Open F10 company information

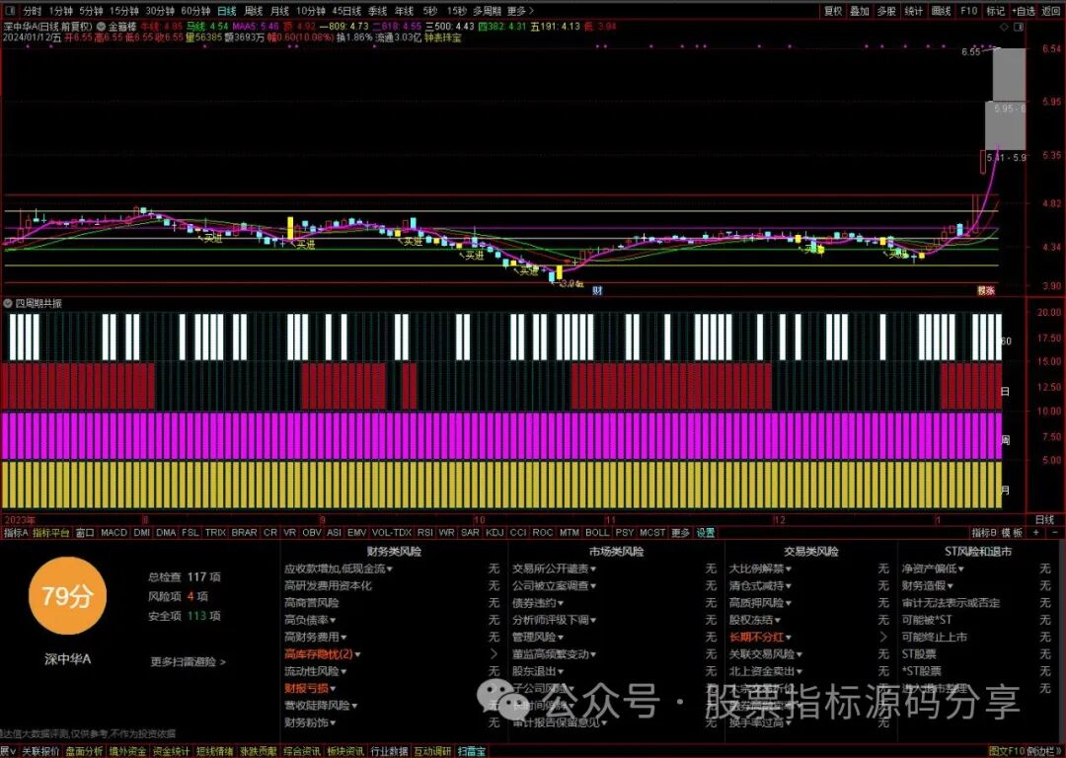pos(969,11)
